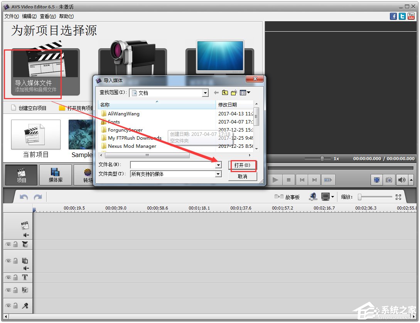Image resolution: width=420 pixels, height=323 pixels.
Task: Click the text track T icon
Action: pyautogui.click(x=25, y=277)
